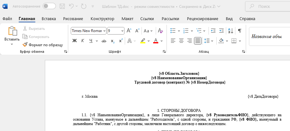Apply the red font color
Viewport: 290px width, 131px height.
point(156,41)
